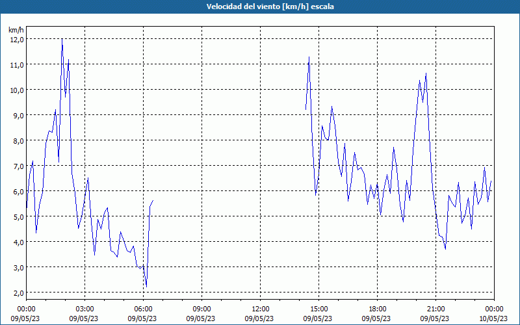Click the 11,0 y-axis value
The image size is (520, 325).
point(17,64)
